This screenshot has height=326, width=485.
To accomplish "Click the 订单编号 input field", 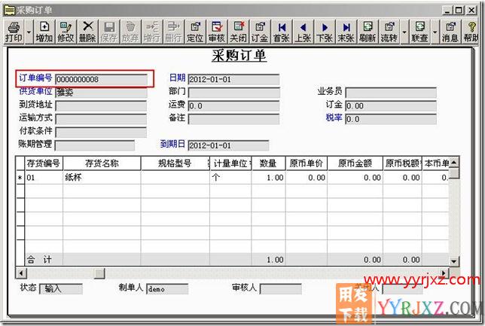I will (x=101, y=79).
